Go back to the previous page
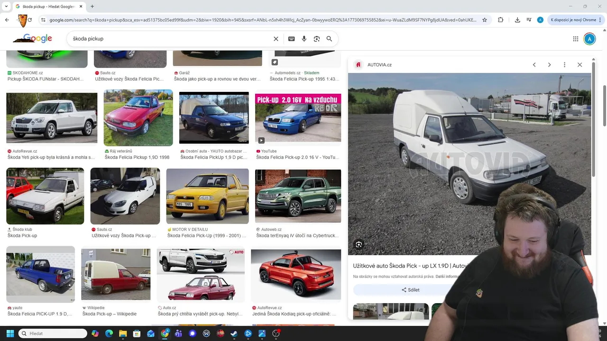 point(7,20)
